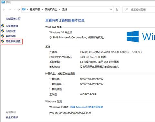Image resolution: width=155 pixels, height=122 pixels.
Task: Click the 已安装的内存(RAM) label
Action: point(61,57)
